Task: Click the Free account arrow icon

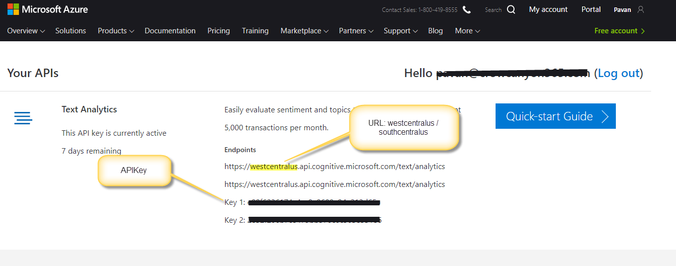Action: tap(643, 31)
